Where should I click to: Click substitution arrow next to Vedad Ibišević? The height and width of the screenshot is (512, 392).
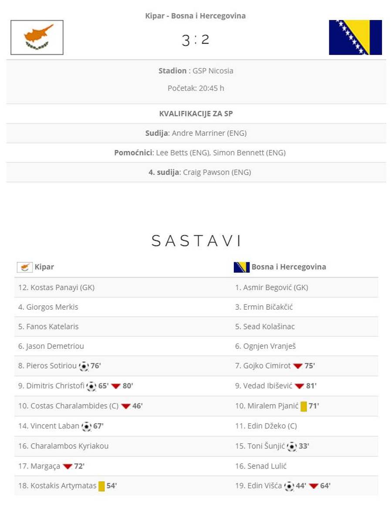(299, 386)
